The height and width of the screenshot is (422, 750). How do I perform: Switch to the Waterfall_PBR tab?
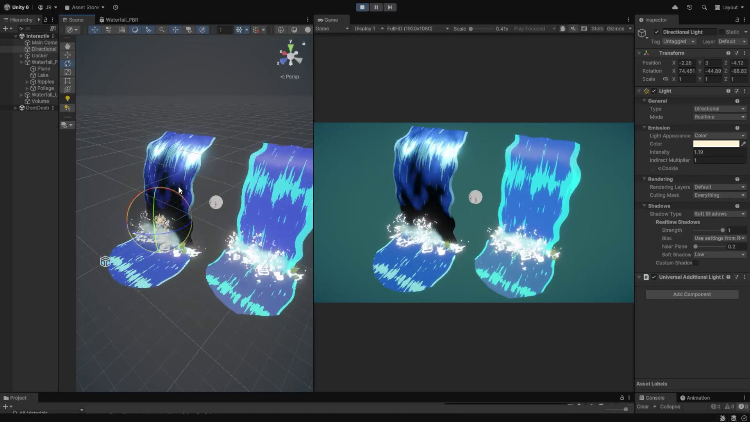click(119, 20)
